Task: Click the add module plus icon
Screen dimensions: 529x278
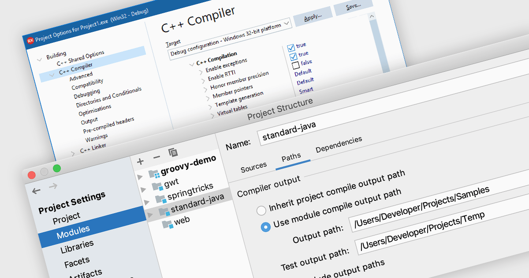Action: (x=140, y=162)
